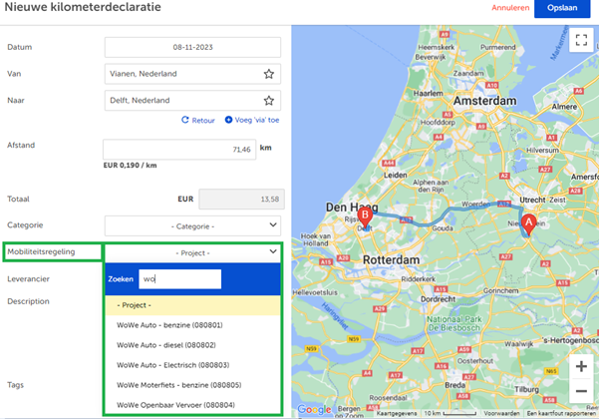Collapse the Project dropdown
Screen dimensions: 599x419
192,252
